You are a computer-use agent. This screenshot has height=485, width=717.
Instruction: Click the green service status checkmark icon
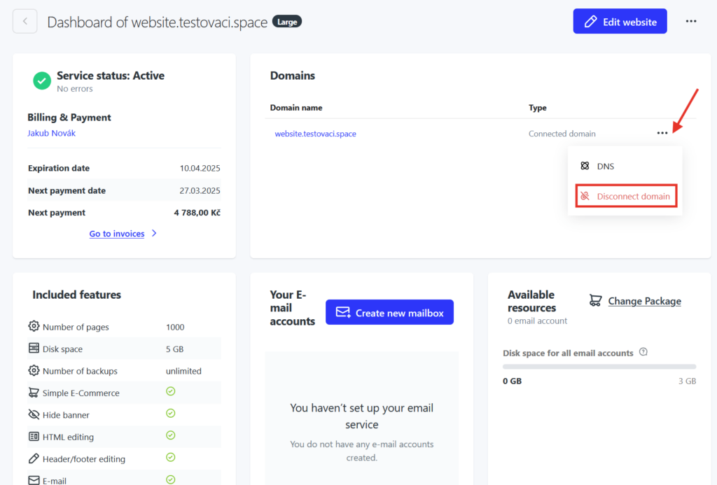click(x=42, y=81)
